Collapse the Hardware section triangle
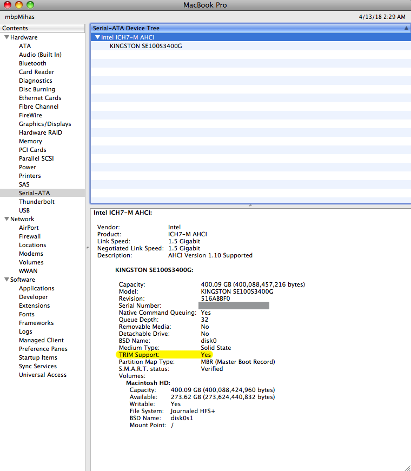The width and height of the screenshot is (411, 471). point(6,37)
